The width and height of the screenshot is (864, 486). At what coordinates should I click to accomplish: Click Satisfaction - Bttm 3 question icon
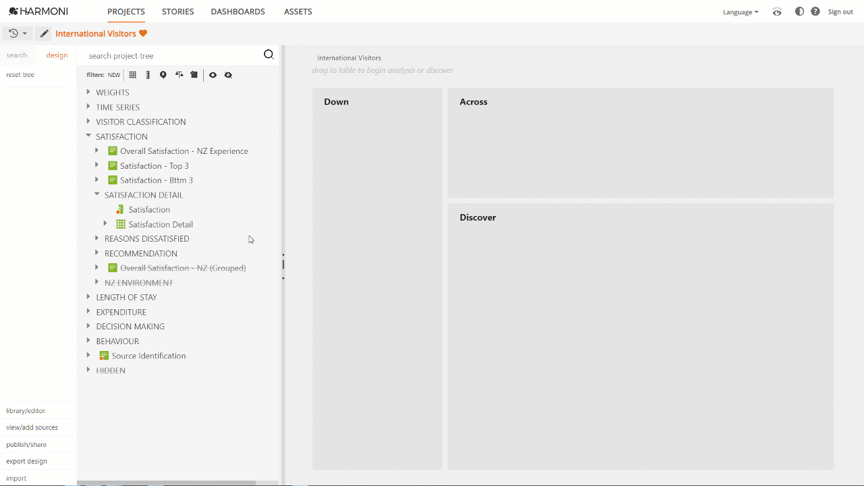pos(113,180)
